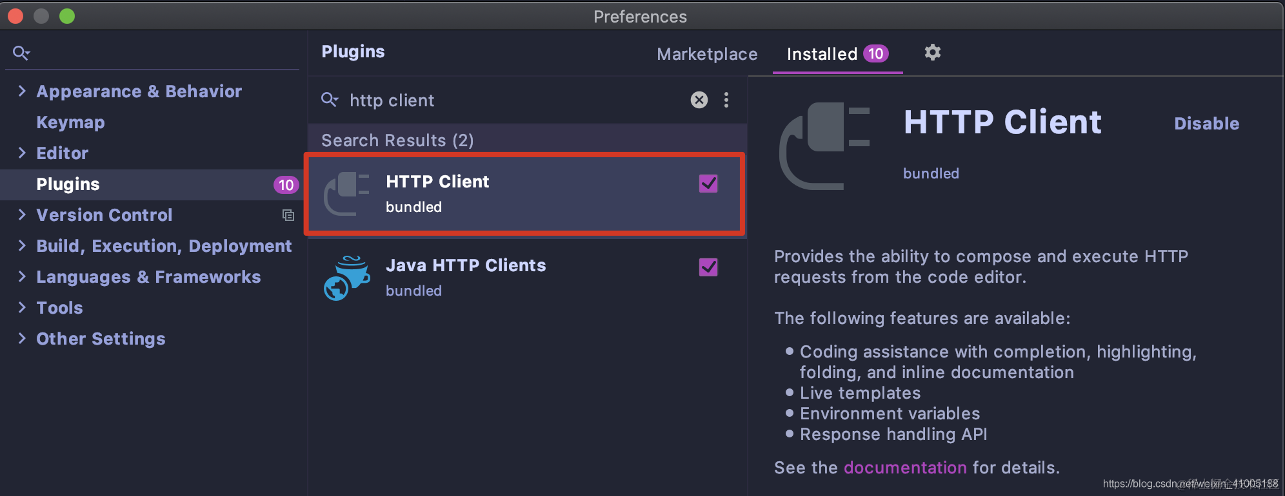
Task: Click the settings search magnifier icon
Action: [x=21, y=53]
